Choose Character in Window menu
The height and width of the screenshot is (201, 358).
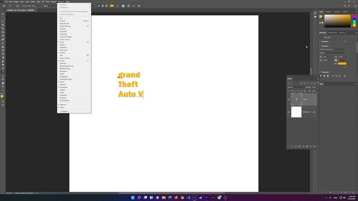[74, 34]
